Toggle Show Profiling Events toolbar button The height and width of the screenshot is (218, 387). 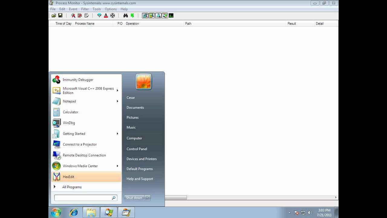171,15
